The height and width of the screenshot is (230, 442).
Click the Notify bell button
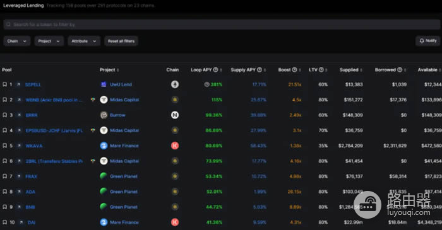pyautogui.click(x=427, y=41)
